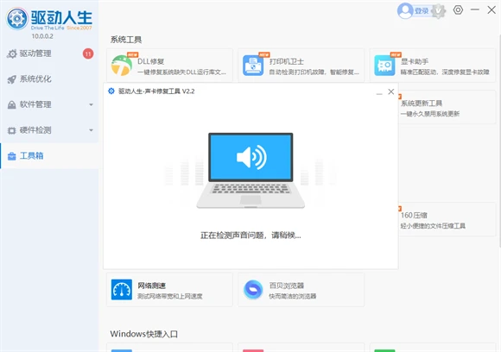The image size is (501, 352).
Task: Click the 百贝浏览器 browser icon
Action: point(253,289)
